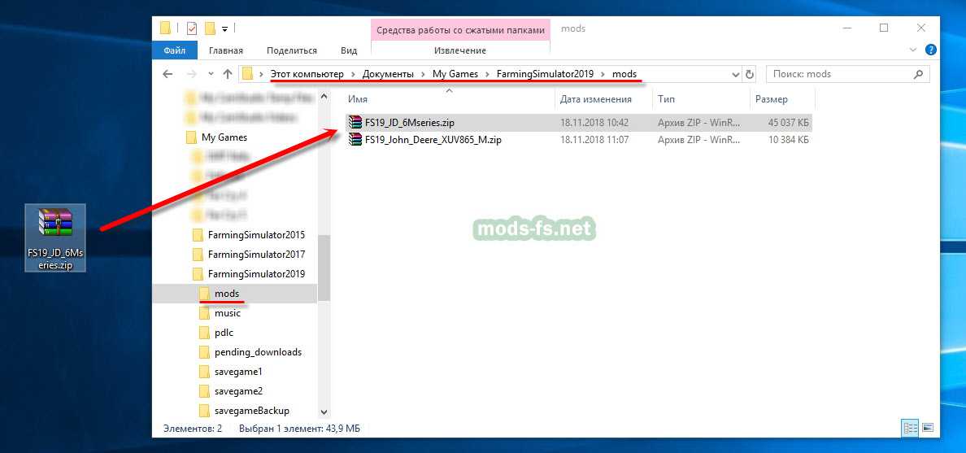Maximize the mods Explorer window
This screenshot has width=966, height=453.
coord(884,28)
